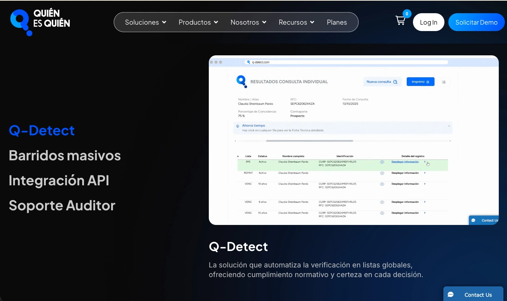Click the Nombre completo column header

point(293,156)
